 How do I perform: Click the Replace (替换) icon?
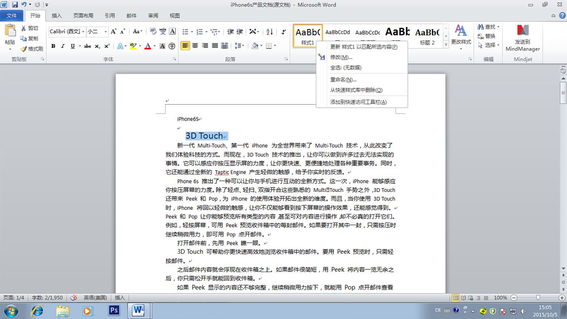(x=480, y=36)
